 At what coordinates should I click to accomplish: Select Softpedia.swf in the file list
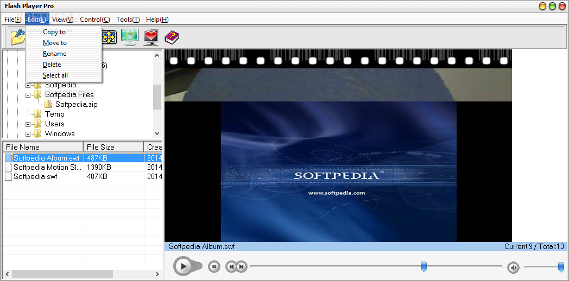pyautogui.click(x=35, y=177)
